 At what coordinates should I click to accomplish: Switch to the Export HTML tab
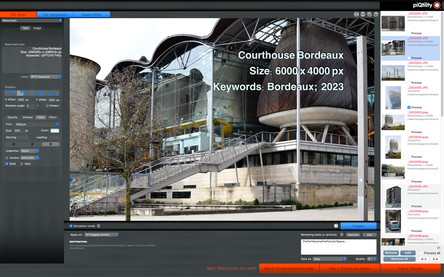[92, 15]
